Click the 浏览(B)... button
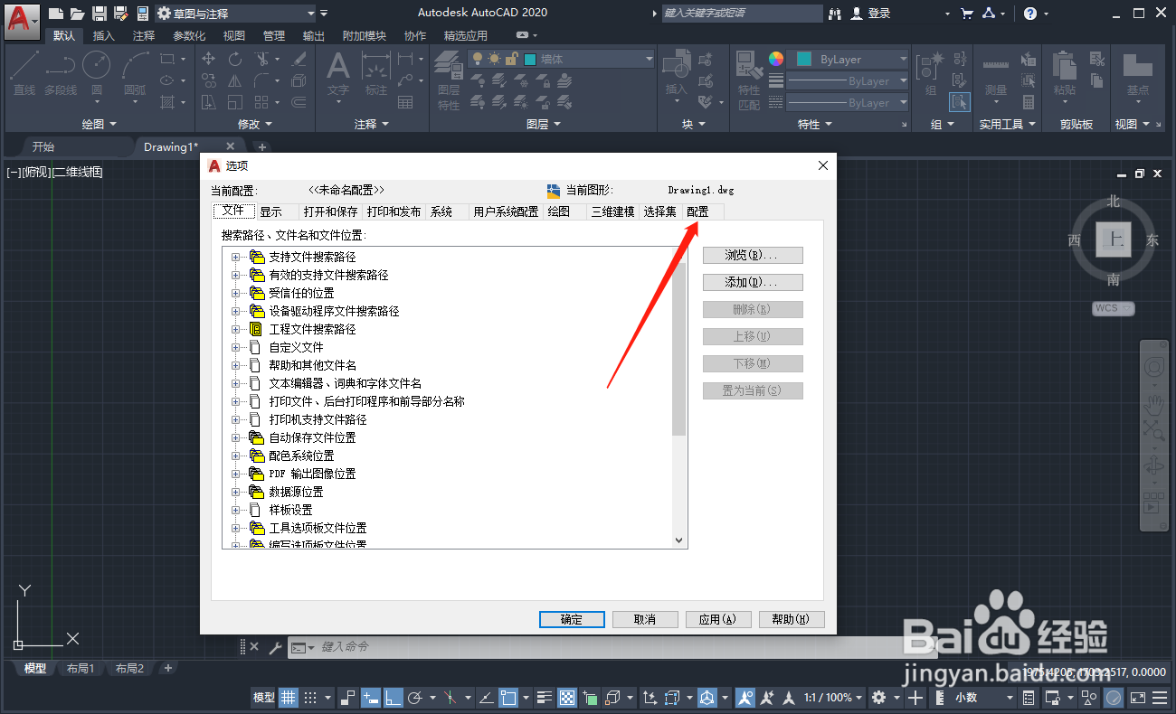The image size is (1176, 714). click(x=753, y=255)
